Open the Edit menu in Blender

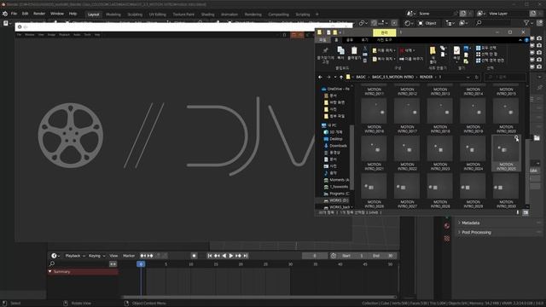(25, 14)
